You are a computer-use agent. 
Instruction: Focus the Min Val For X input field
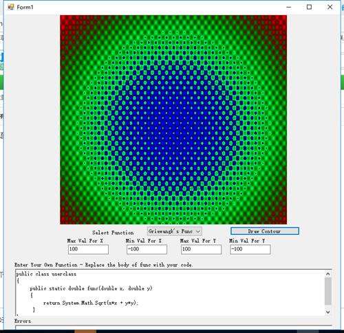click(x=147, y=249)
